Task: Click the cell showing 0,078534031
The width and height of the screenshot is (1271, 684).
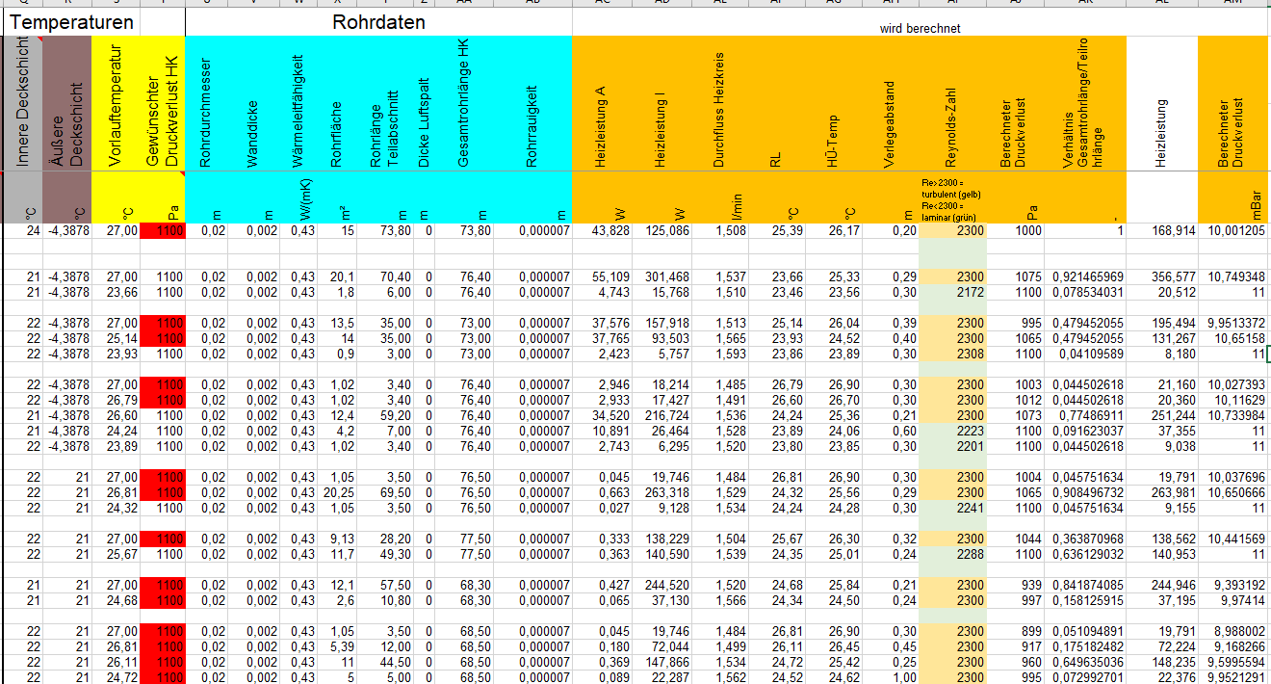Action: (x=1085, y=292)
